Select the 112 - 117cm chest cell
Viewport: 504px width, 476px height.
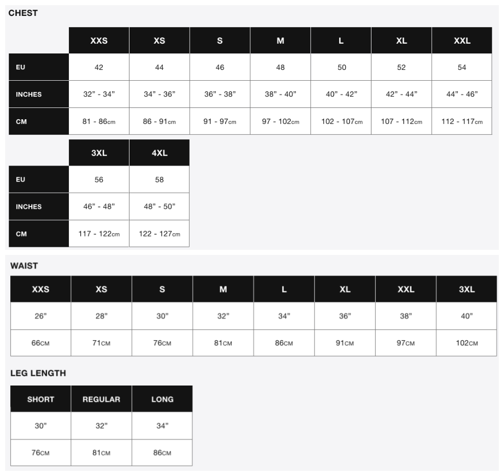pyautogui.click(x=462, y=121)
